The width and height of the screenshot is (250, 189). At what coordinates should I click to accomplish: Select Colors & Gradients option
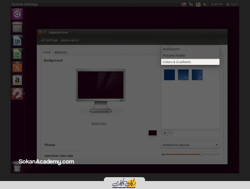pos(177,62)
